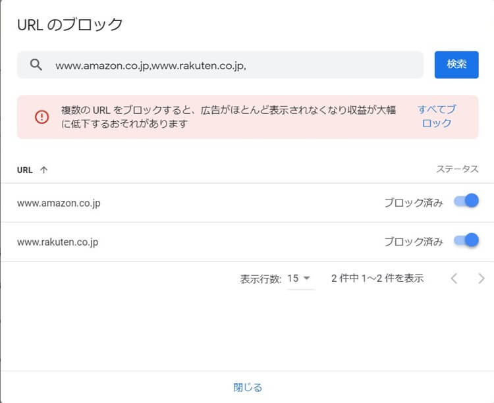
Task: Click the red warning exclamation icon
Action: [41, 117]
